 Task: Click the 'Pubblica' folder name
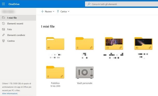click(55, 83)
